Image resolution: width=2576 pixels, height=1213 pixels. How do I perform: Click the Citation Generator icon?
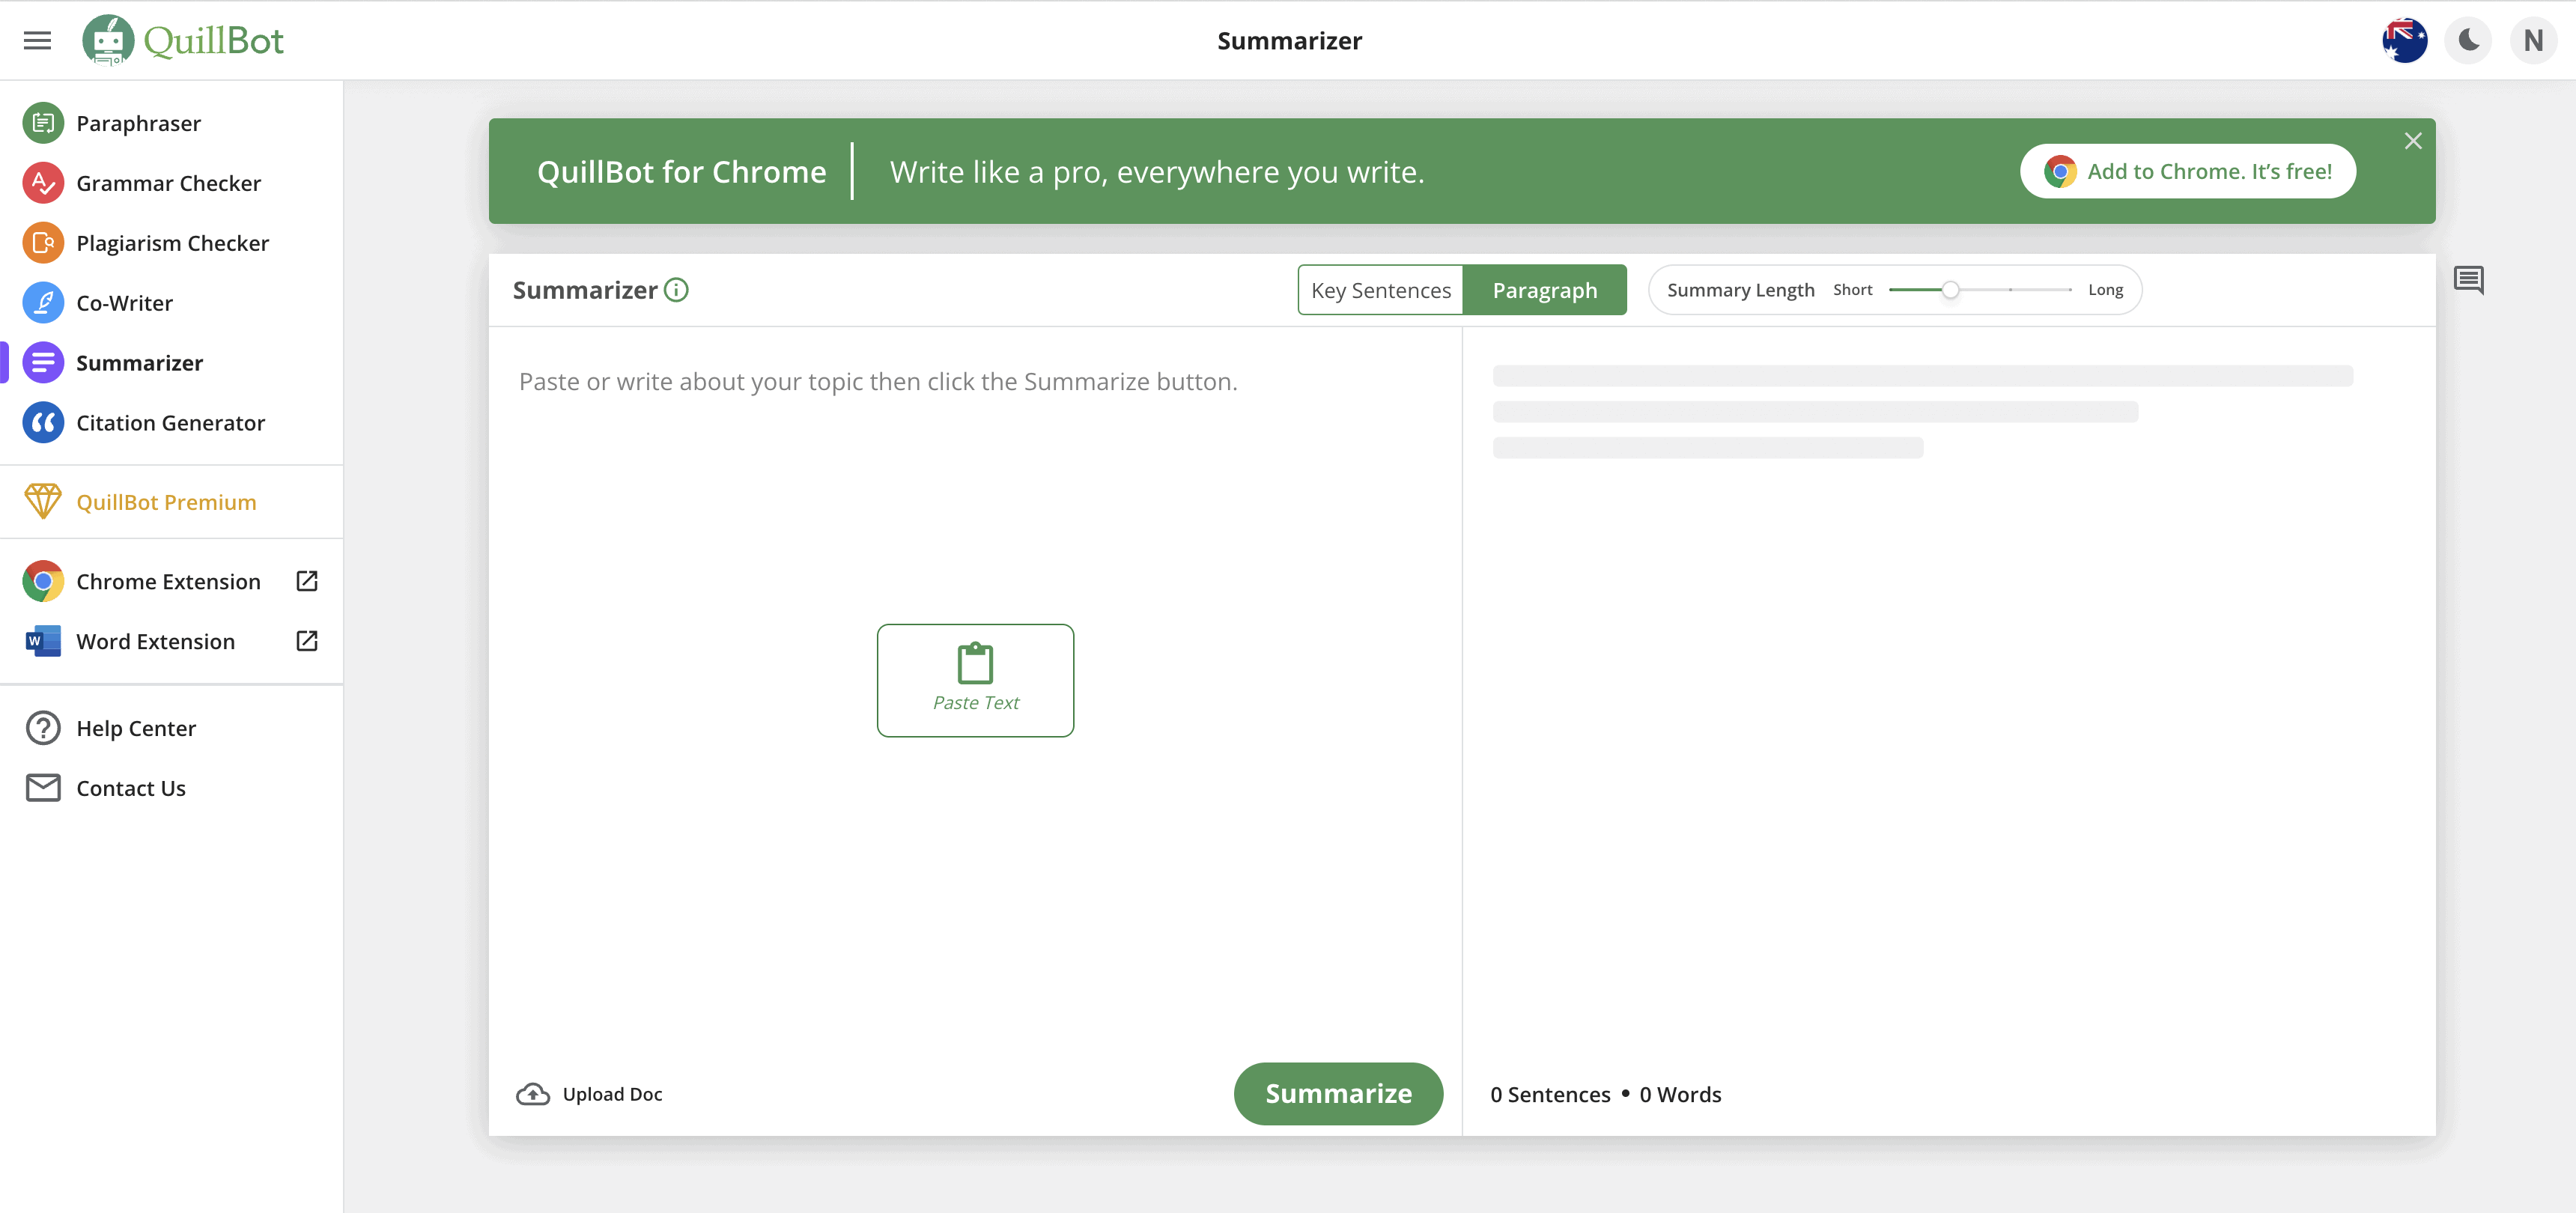42,422
